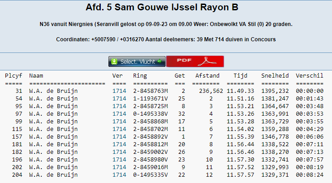
Task: Select ring number 0-1495338V
Action: click(151, 114)
